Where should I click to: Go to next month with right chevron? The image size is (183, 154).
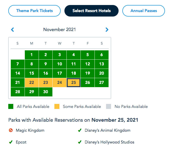click(x=107, y=30)
